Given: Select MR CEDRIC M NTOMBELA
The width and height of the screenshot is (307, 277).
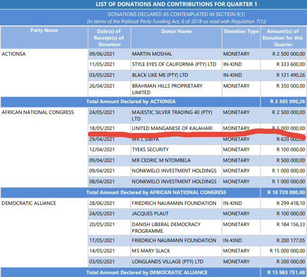Looking at the screenshot, I should [x=161, y=160].
